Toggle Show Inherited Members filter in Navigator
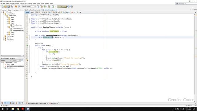This screenshot has width=197, height=111. pos(2,103)
